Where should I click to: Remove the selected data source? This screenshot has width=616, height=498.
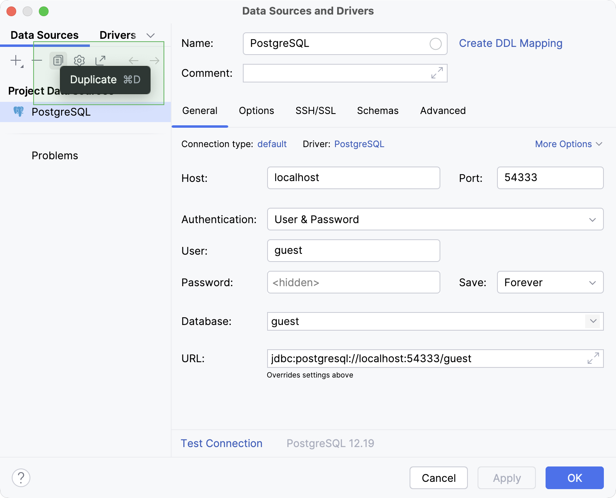point(36,60)
